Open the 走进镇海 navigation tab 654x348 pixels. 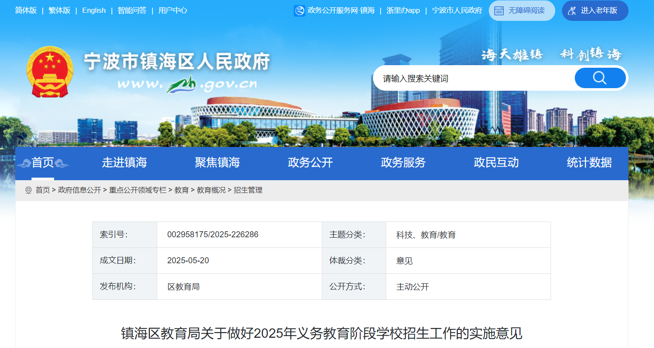(124, 163)
